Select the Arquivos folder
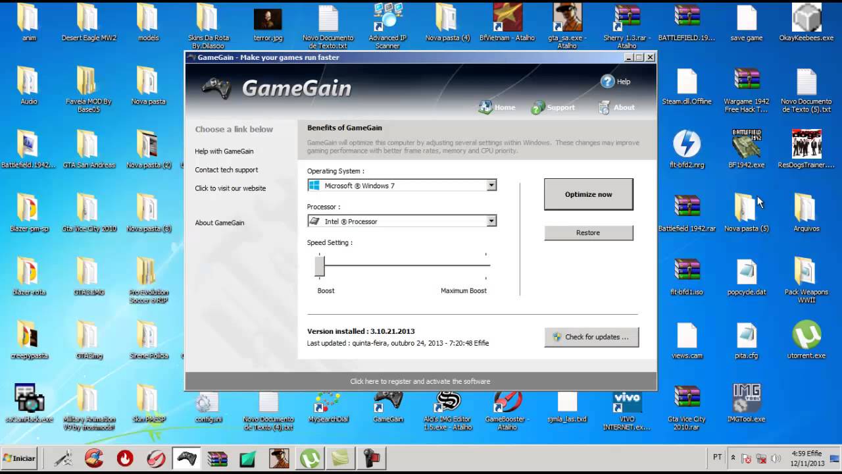The image size is (842, 474). click(x=806, y=213)
